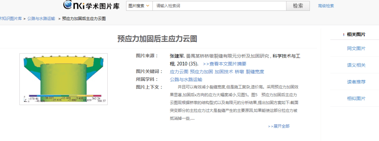Screen dimensions: 379x141
Task: Click the 图片来源： label
Action: point(147,56)
